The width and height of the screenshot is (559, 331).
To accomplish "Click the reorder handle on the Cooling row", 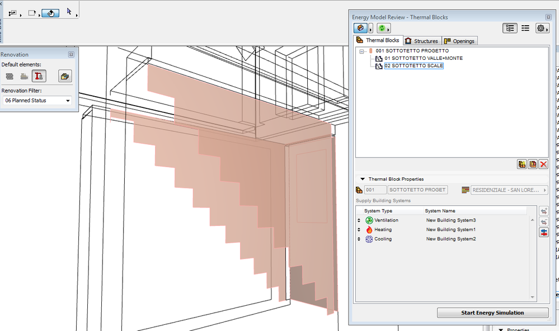I will click(x=359, y=239).
